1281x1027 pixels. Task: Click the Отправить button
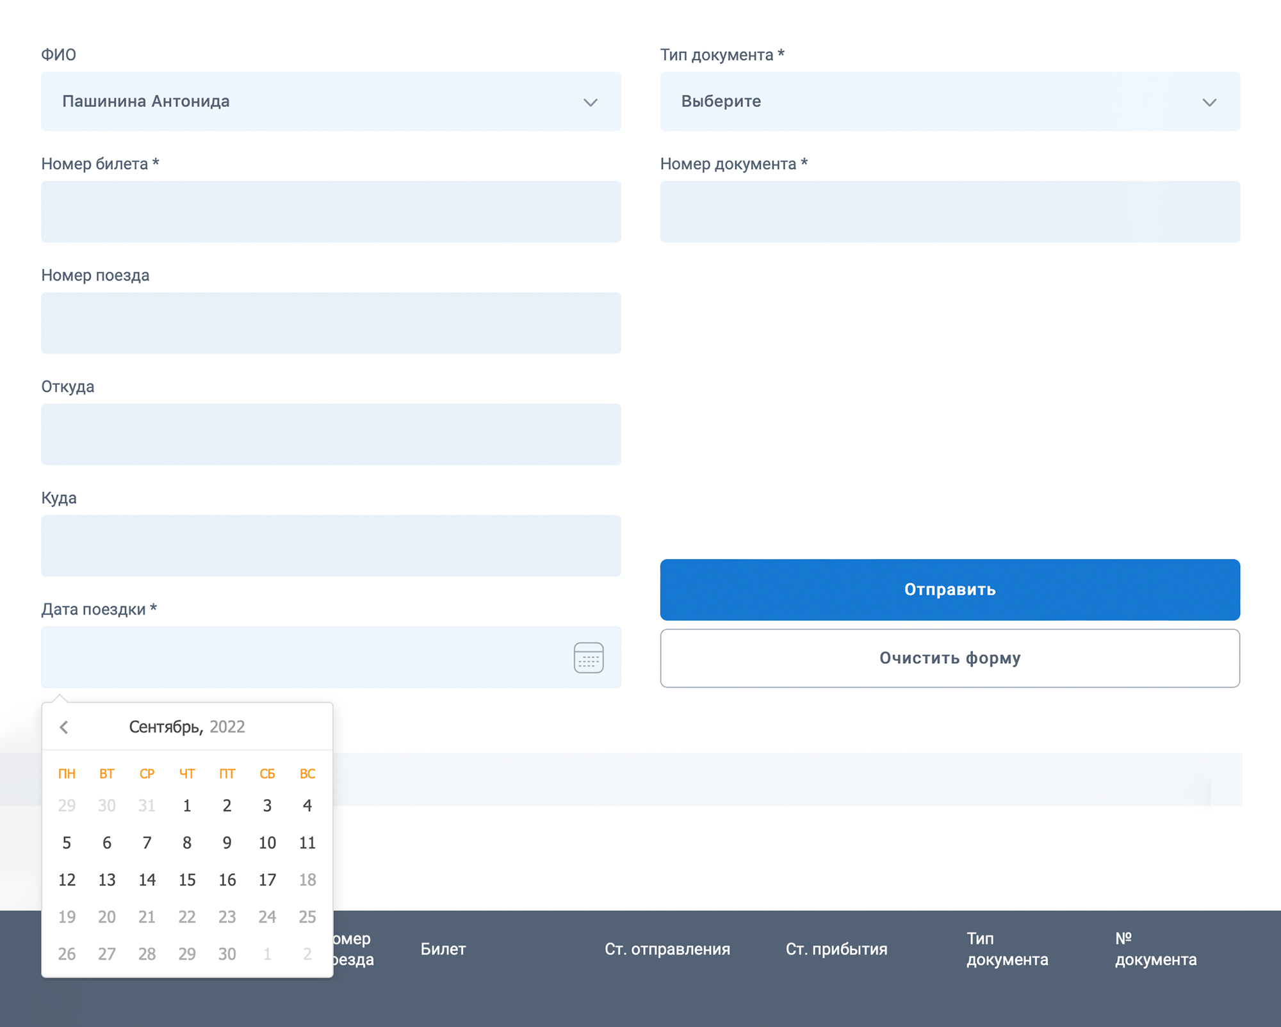(950, 590)
